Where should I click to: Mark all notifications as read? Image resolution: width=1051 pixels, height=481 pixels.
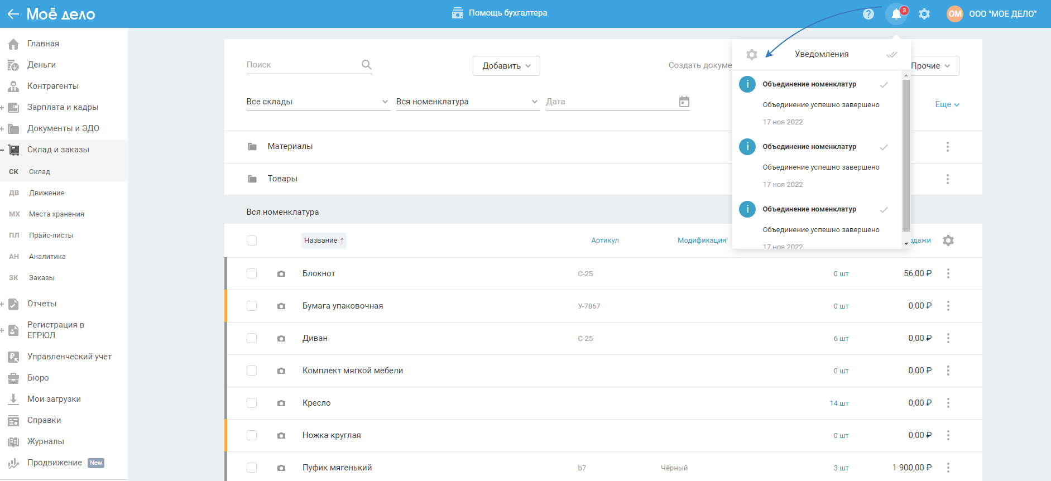coord(891,55)
